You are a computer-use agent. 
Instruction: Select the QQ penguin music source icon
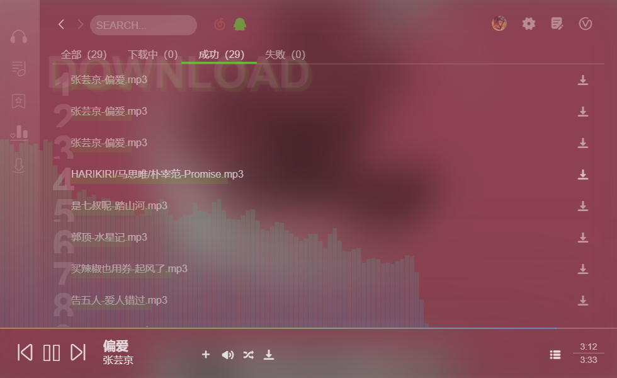240,25
